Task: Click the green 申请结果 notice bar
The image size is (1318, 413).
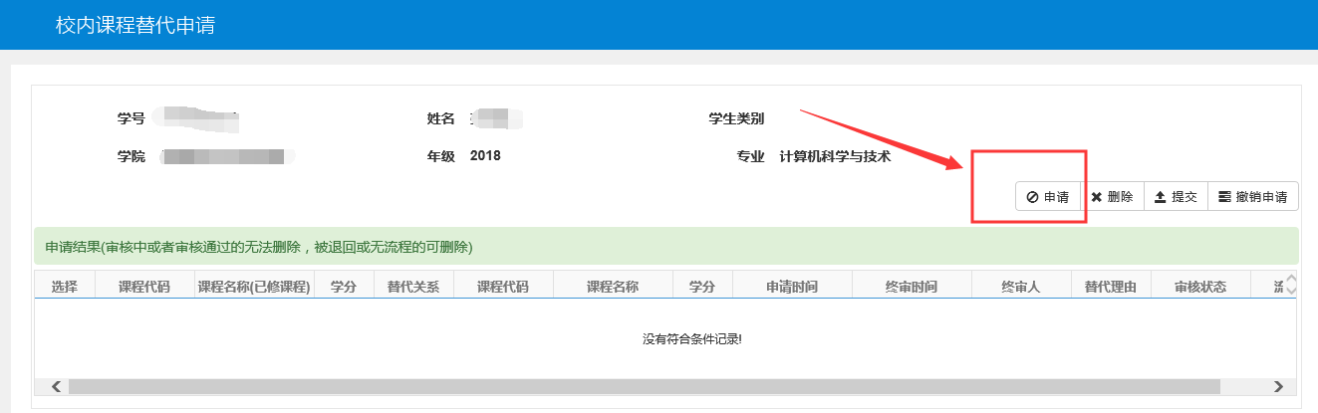Action: pos(665,246)
